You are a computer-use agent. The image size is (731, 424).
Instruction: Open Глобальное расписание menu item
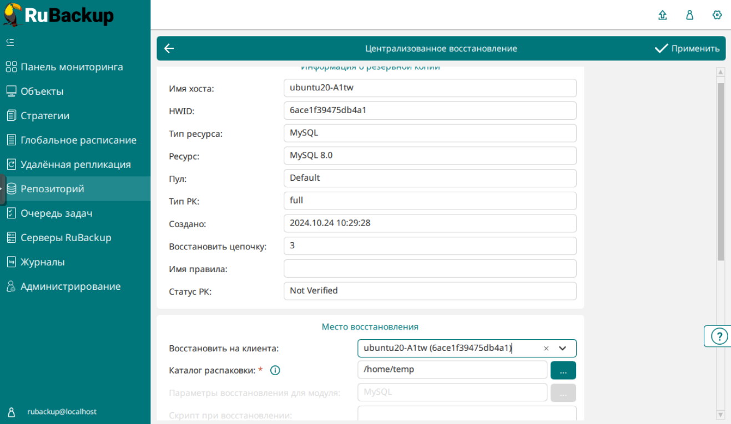[x=78, y=140]
